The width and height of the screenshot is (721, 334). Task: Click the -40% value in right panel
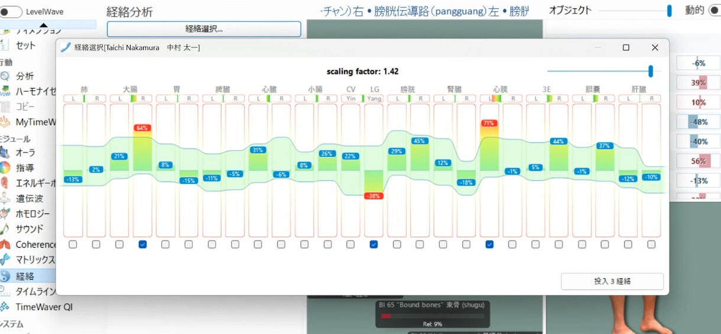(x=699, y=141)
